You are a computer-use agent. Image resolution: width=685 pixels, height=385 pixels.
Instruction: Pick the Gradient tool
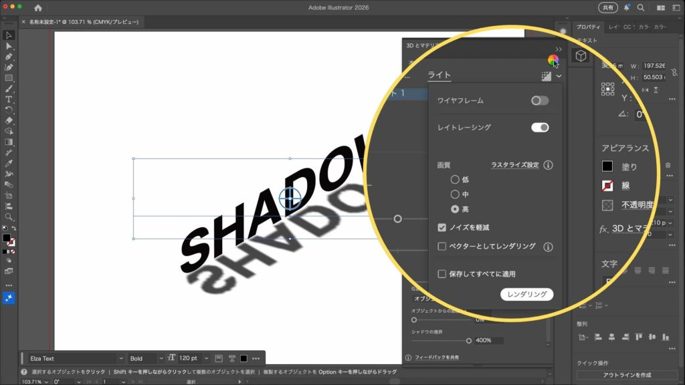pos(9,142)
